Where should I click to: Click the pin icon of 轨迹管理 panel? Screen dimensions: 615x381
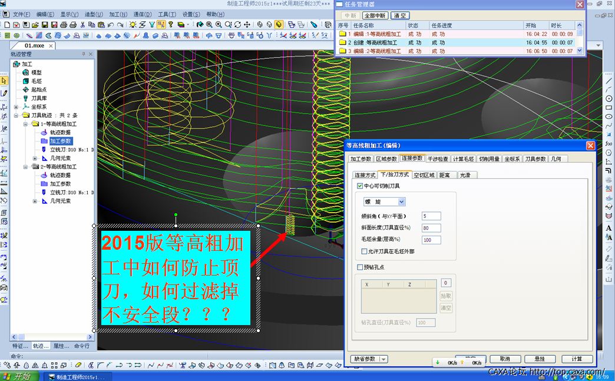coord(84,54)
